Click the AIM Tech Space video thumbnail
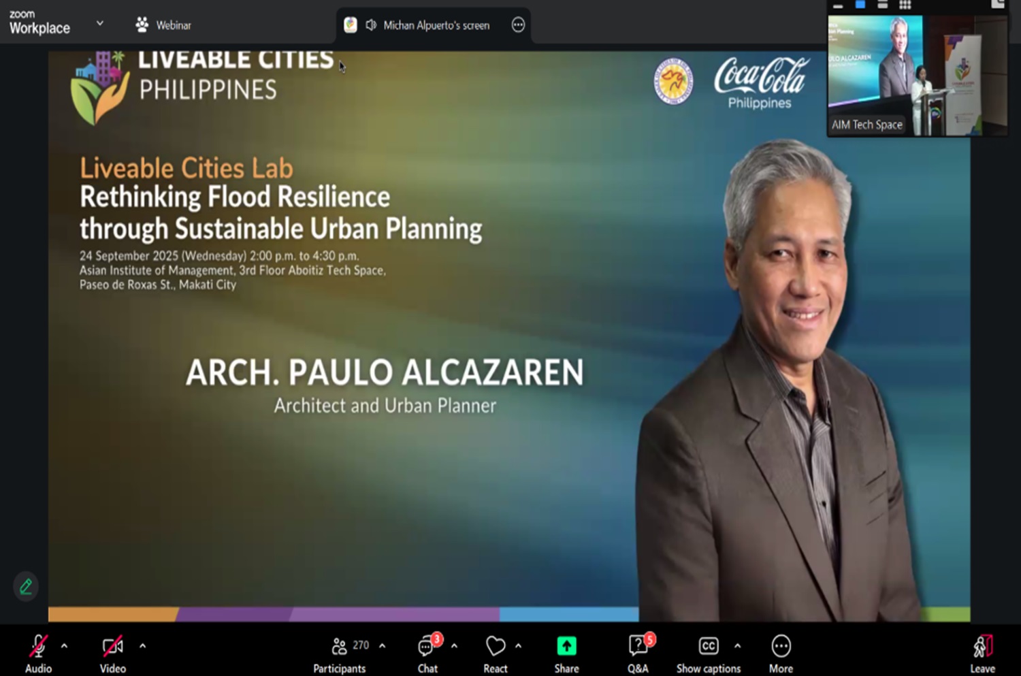 coord(916,75)
